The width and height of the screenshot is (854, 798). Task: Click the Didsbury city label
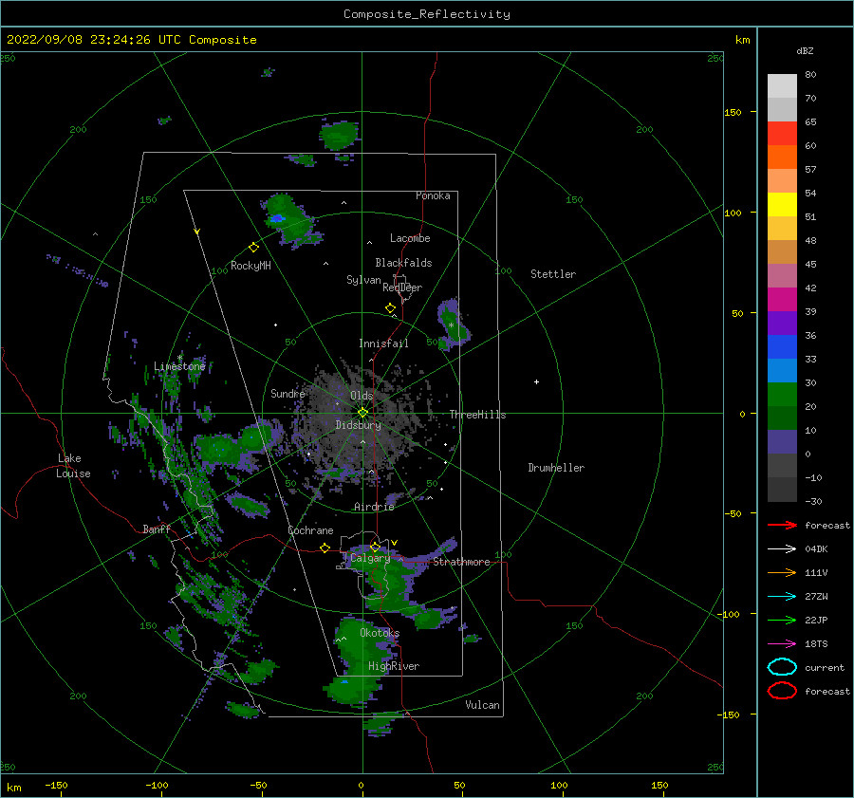[358, 425]
